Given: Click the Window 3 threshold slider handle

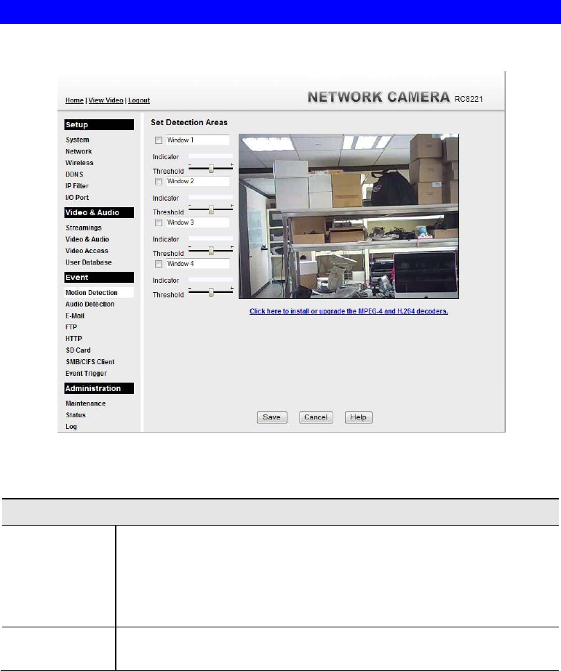Looking at the screenshot, I should coord(211,251).
